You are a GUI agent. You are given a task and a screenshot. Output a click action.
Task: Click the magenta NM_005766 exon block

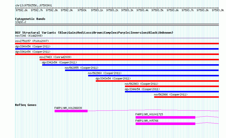(x=166, y=124)
